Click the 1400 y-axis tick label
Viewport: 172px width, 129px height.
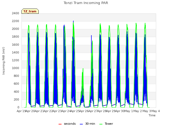click(x=16, y=52)
